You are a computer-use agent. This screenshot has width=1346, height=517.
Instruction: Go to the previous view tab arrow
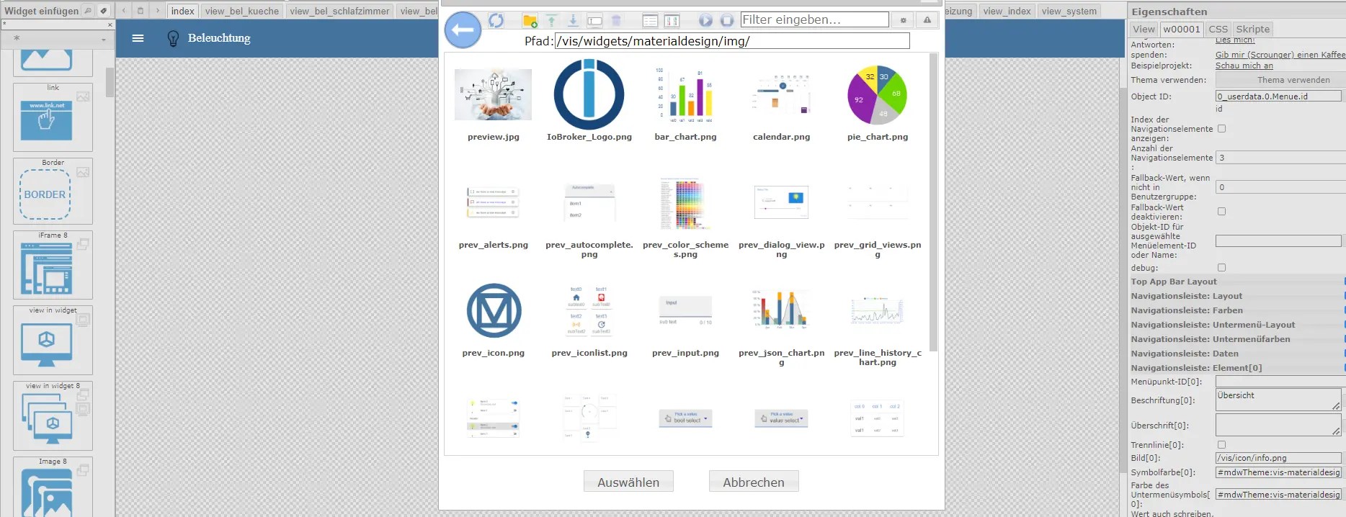click(124, 11)
